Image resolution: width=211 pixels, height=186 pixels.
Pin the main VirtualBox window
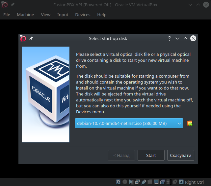pos(13,5)
